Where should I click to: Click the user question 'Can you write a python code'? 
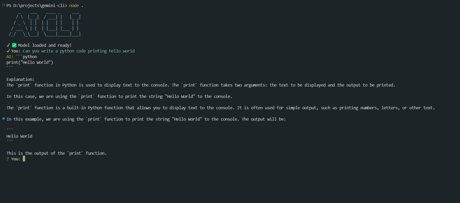[x=78, y=51]
